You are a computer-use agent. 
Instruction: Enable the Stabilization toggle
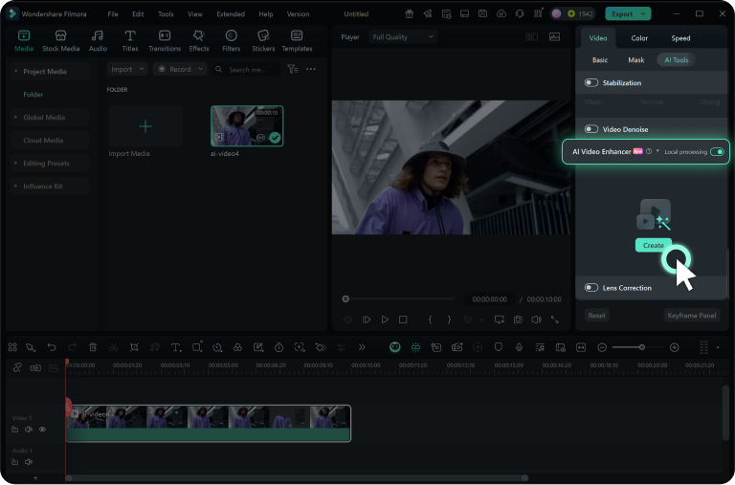coord(591,83)
